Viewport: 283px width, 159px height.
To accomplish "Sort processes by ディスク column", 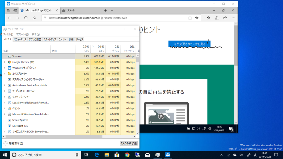I will pyautogui.click(x=113, y=49).
